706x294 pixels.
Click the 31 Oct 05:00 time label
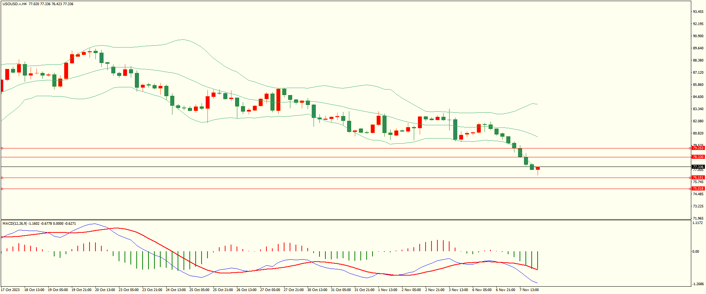tap(341, 290)
